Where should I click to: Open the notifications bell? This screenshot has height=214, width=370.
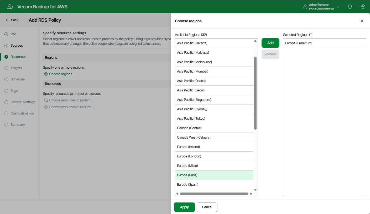coord(350,7)
